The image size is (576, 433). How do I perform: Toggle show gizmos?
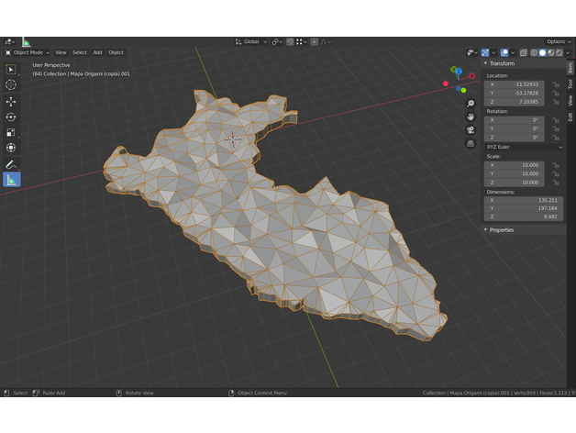(485, 53)
